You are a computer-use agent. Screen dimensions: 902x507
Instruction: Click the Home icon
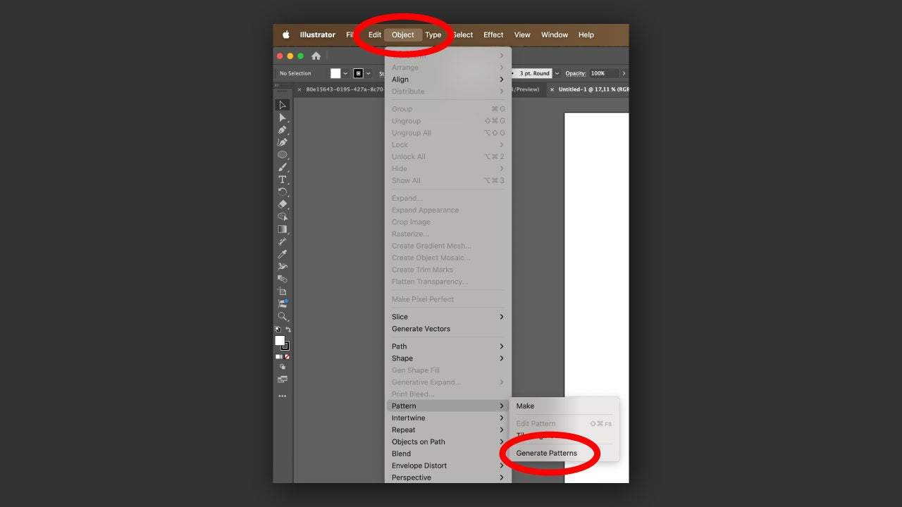coord(316,56)
